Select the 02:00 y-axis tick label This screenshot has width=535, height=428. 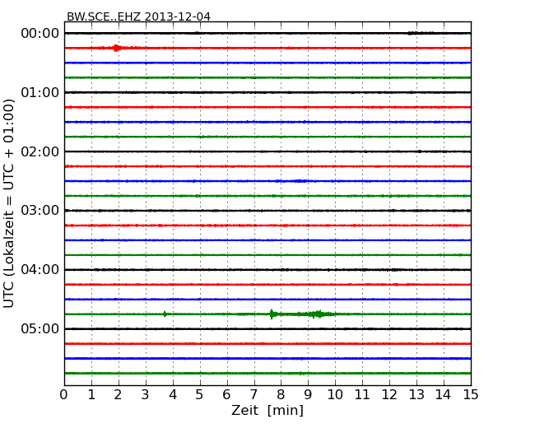[x=40, y=151]
